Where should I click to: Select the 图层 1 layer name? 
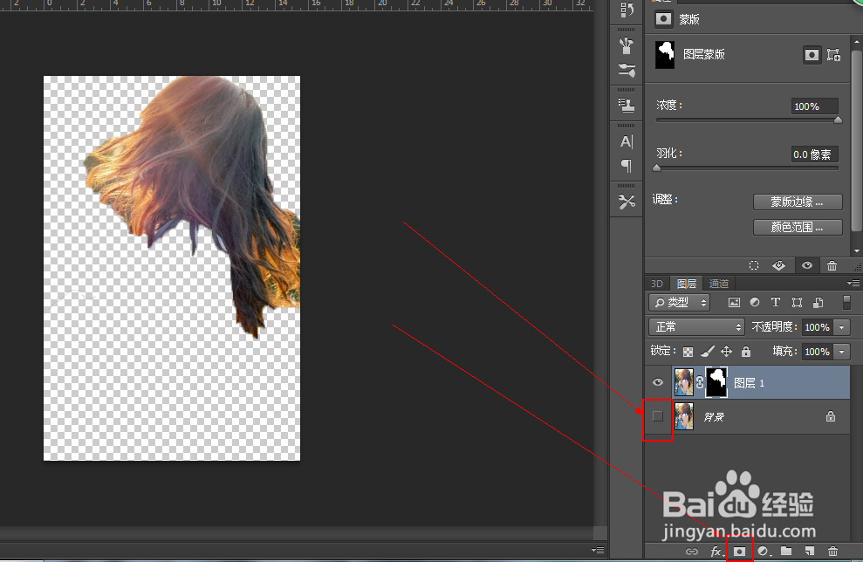pos(749,383)
